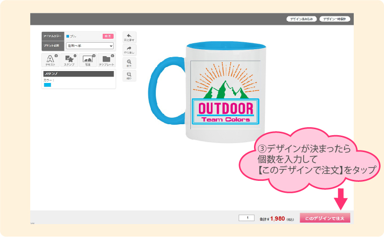The width and height of the screenshot is (384, 237).
Task: Add an image with the 写真 tool
Action: pos(87,61)
